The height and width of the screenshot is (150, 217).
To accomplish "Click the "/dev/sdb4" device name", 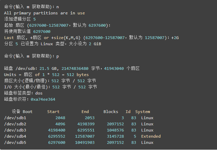I will click(15, 136).
